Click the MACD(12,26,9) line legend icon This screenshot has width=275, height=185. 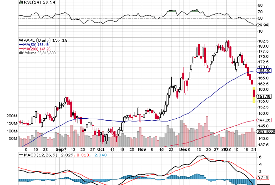click(21, 155)
